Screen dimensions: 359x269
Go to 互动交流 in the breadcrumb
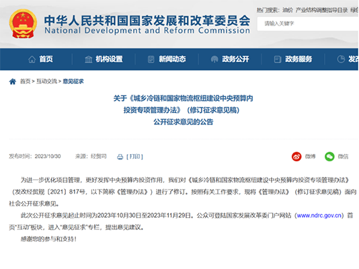coord(46,81)
